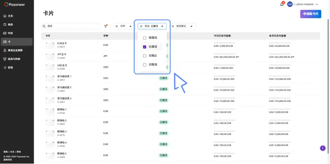Open the 欧洲站 1 card thumbnail
The height and width of the screenshot is (164, 330).
(x=50, y=111)
